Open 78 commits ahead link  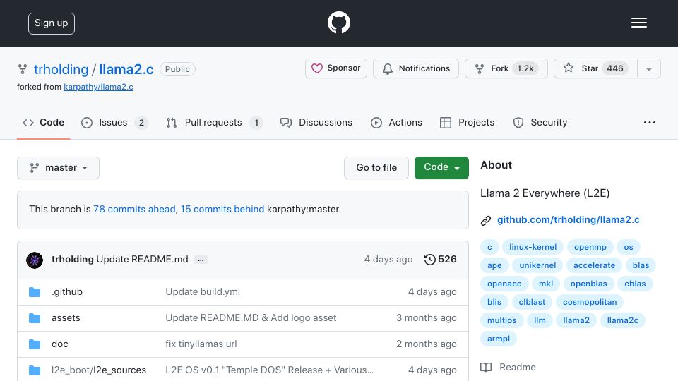[134, 209]
